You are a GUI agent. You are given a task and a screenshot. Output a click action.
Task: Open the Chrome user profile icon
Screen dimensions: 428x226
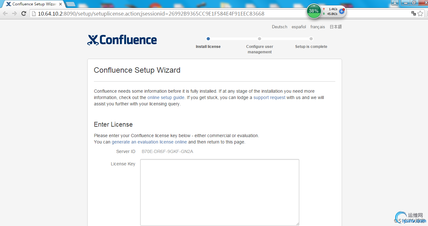point(395,3)
